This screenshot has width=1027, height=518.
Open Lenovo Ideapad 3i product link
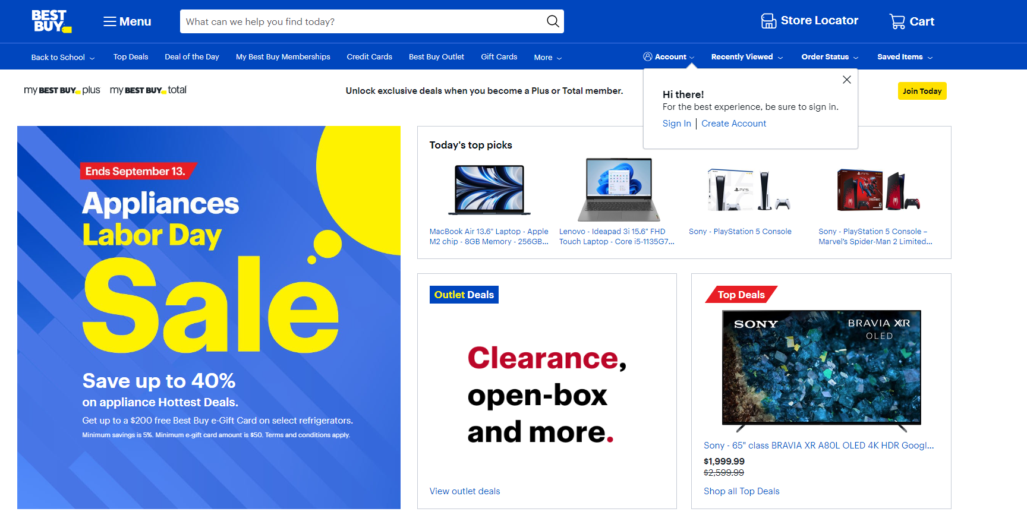coord(617,236)
